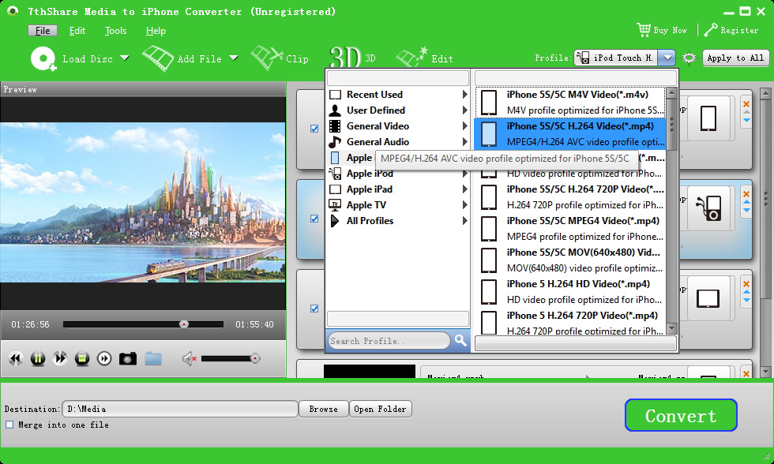Enable Merge into one file checkbox
Screen dimensions: 774x464
click(x=9, y=425)
